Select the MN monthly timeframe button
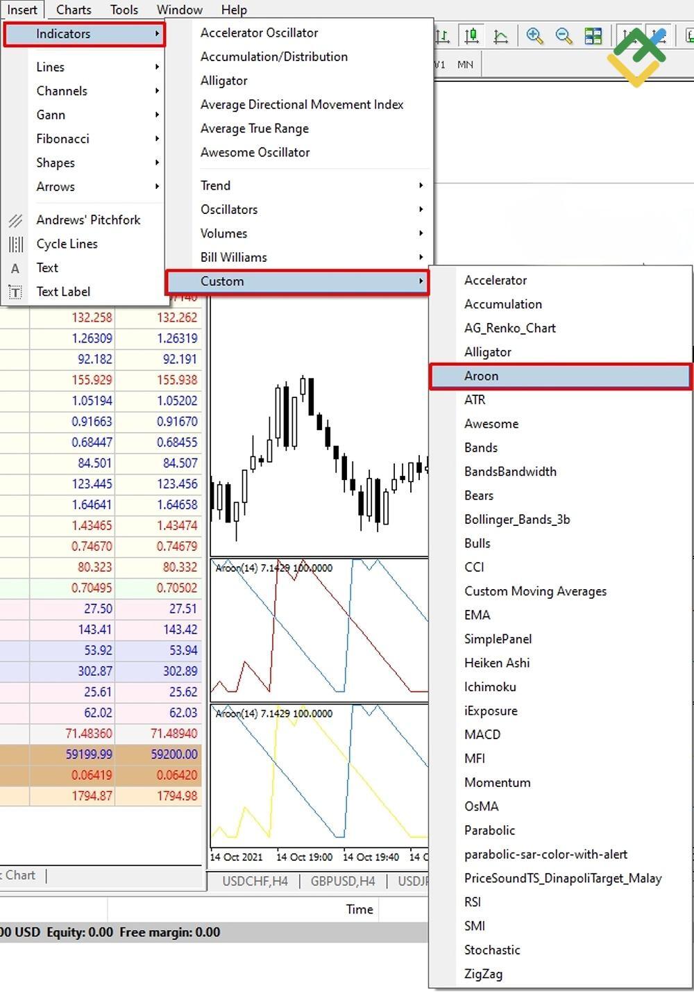694x992 pixels. (x=465, y=65)
